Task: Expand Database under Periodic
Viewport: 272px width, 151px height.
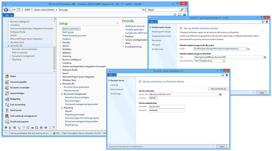Action: pos(123,36)
